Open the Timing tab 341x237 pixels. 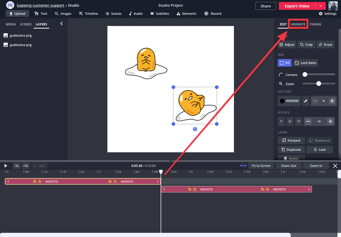315,24
